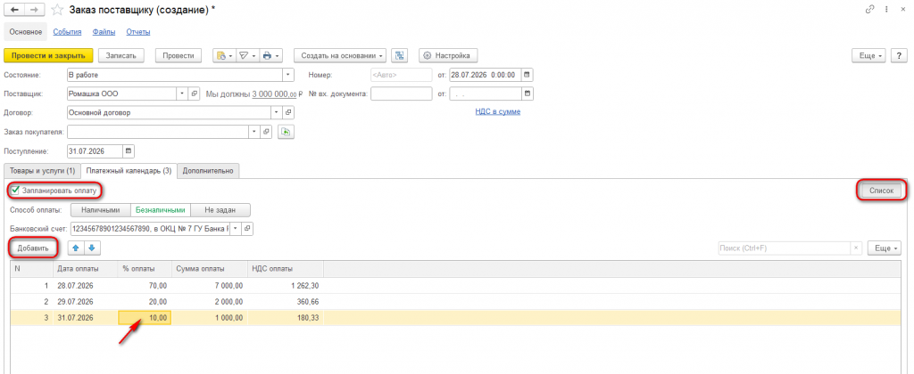Toggle the Запланировать оплату checkbox
914x374 pixels.
tap(16, 191)
